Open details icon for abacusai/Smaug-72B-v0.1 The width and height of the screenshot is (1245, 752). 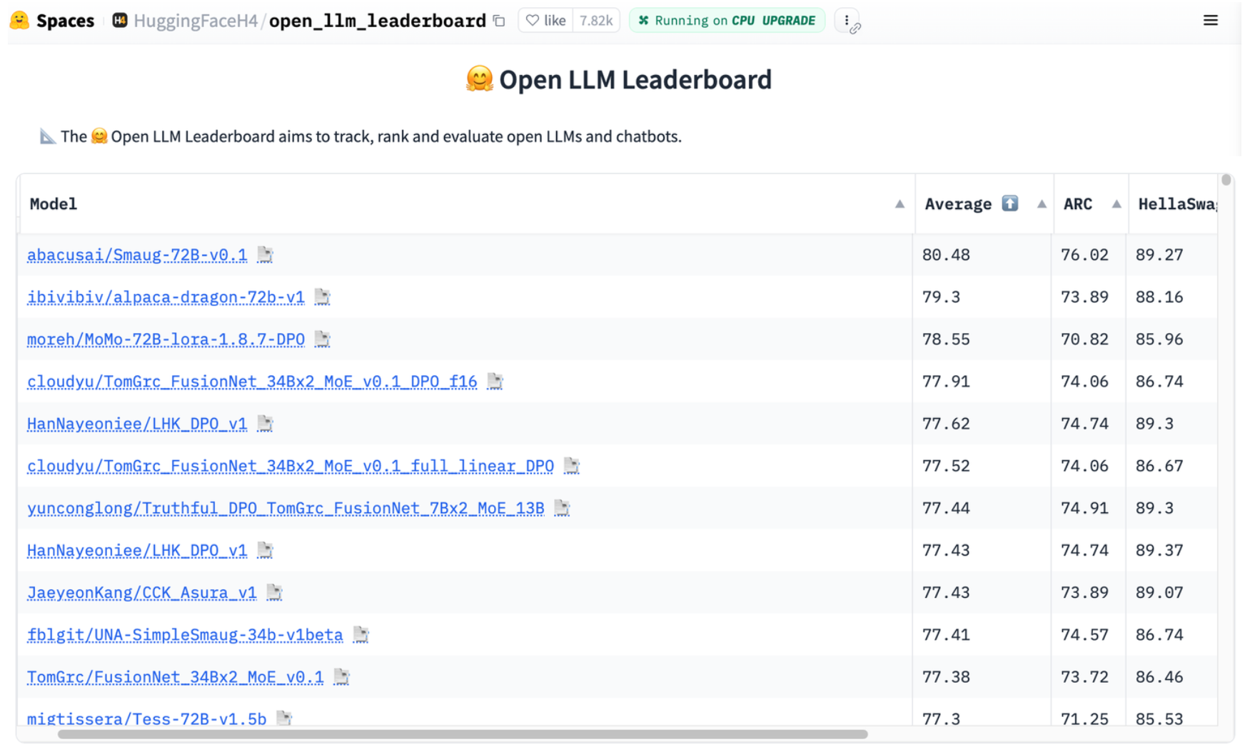coord(265,255)
